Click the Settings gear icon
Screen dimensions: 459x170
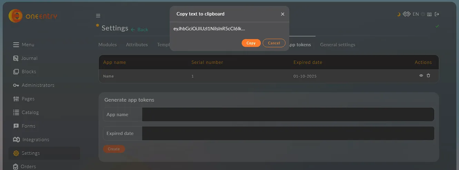(16, 153)
